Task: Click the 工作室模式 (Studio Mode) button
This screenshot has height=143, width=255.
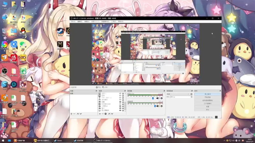Action: coord(208,104)
